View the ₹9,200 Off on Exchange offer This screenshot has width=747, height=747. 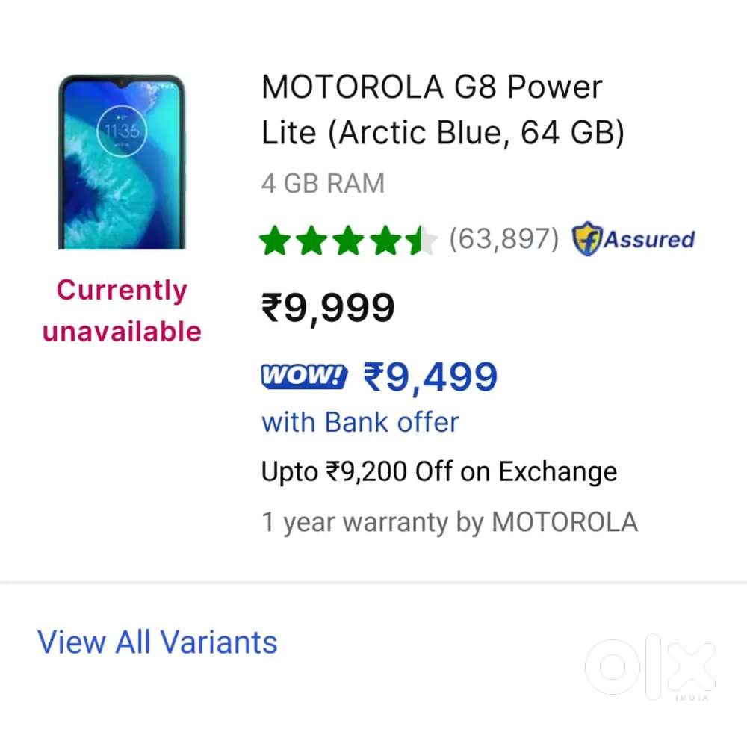tap(439, 472)
